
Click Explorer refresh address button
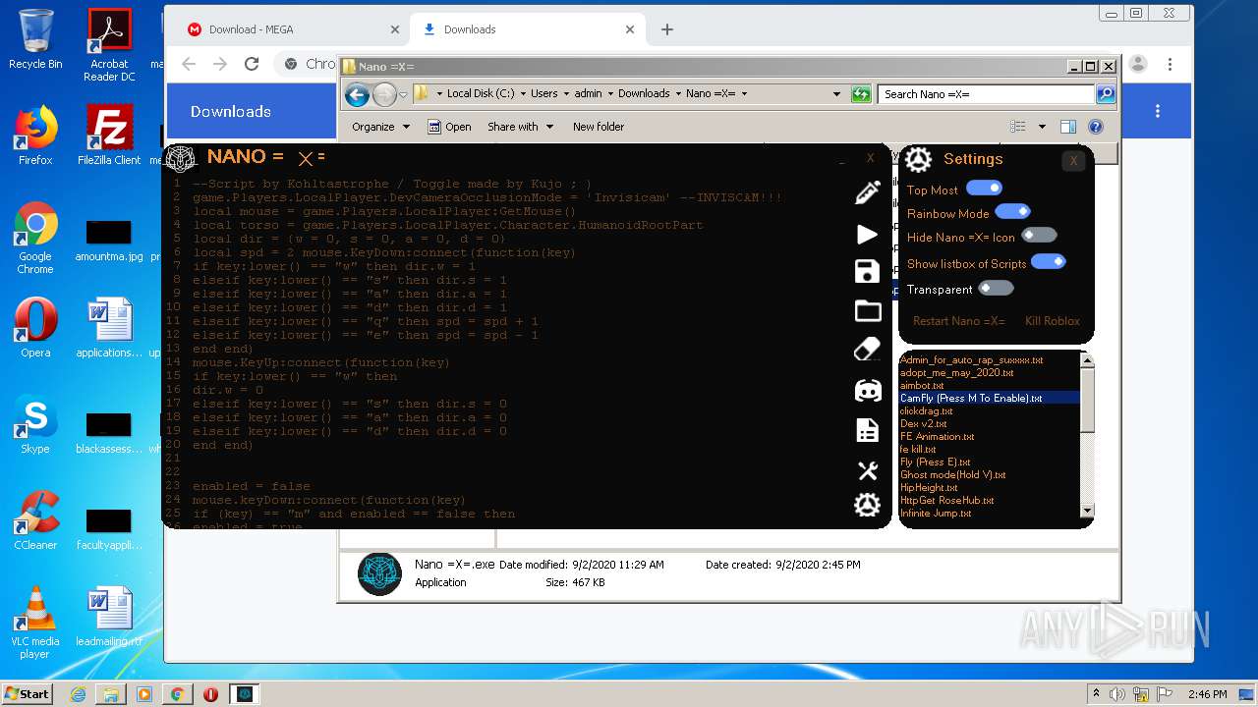[861, 94]
